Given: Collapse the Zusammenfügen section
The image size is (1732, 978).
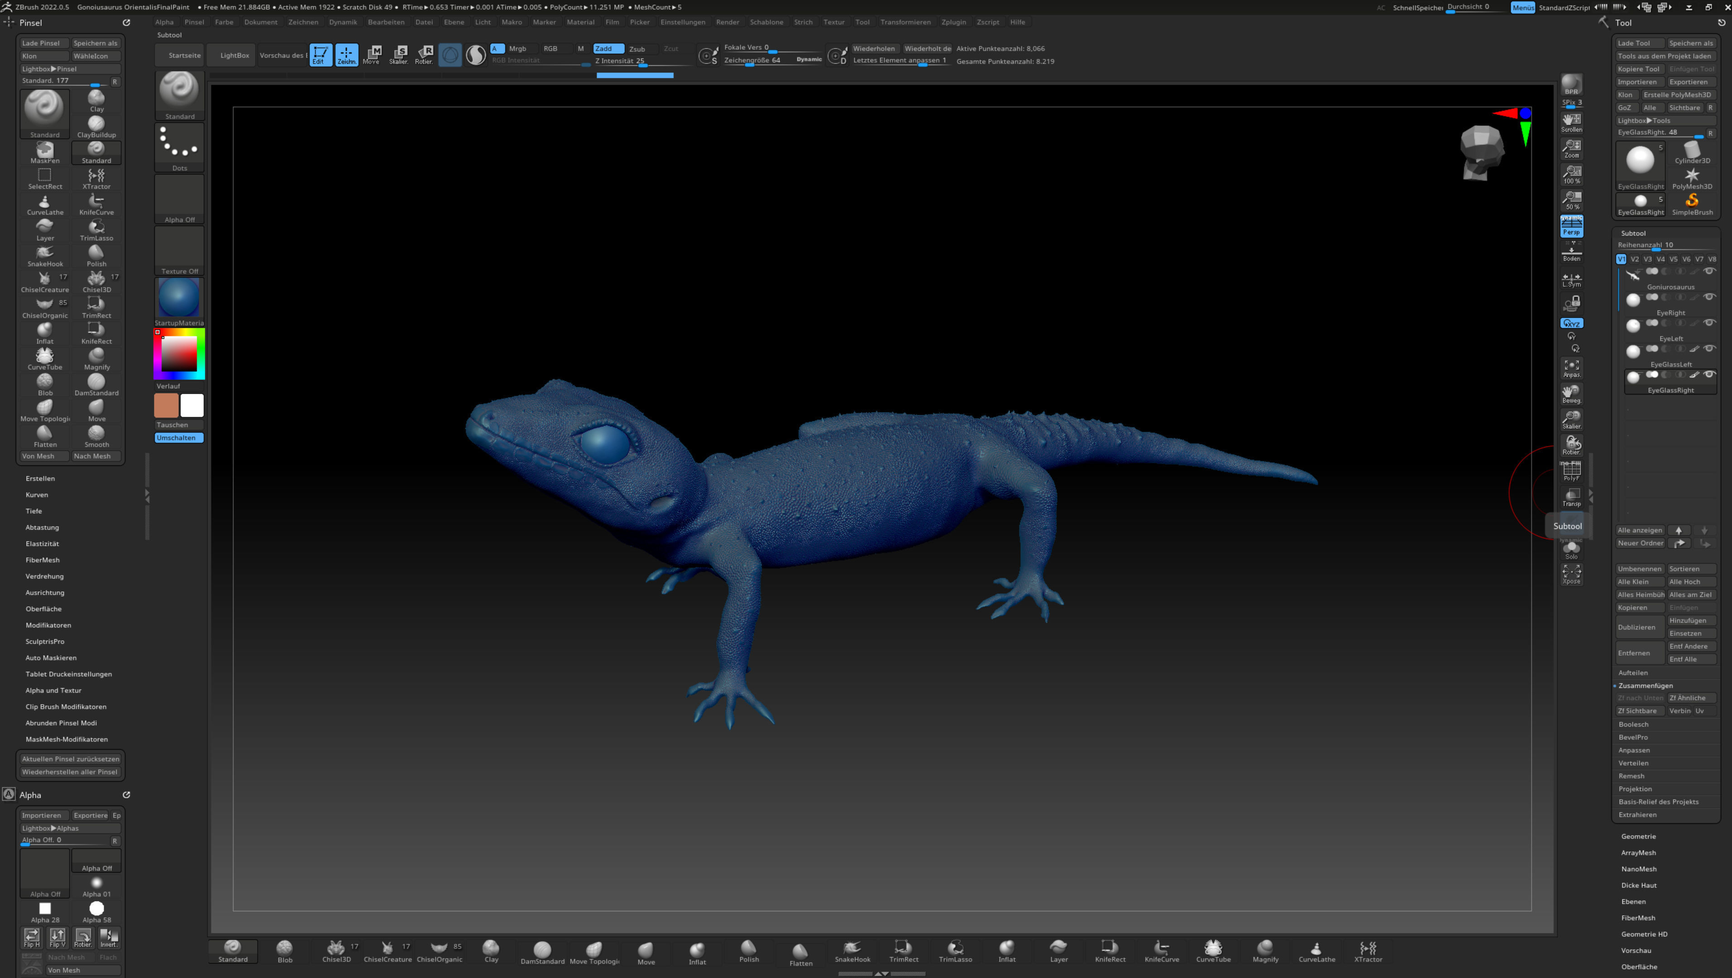Looking at the screenshot, I should point(1645,686).
